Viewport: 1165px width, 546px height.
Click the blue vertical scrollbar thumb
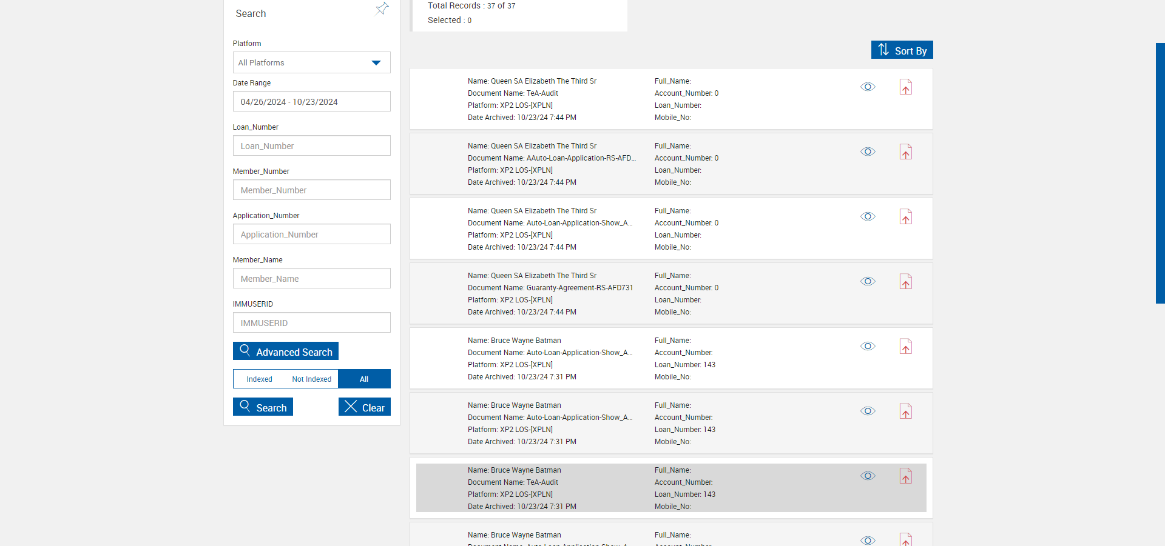[x=1160, y=173]
